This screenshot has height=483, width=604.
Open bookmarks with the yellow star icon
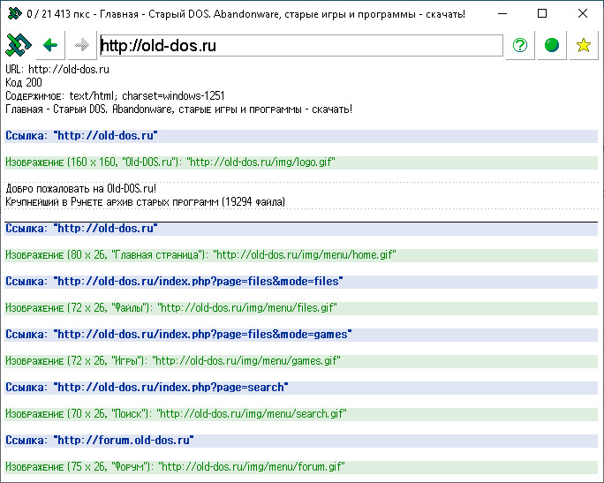coord(583,46)
